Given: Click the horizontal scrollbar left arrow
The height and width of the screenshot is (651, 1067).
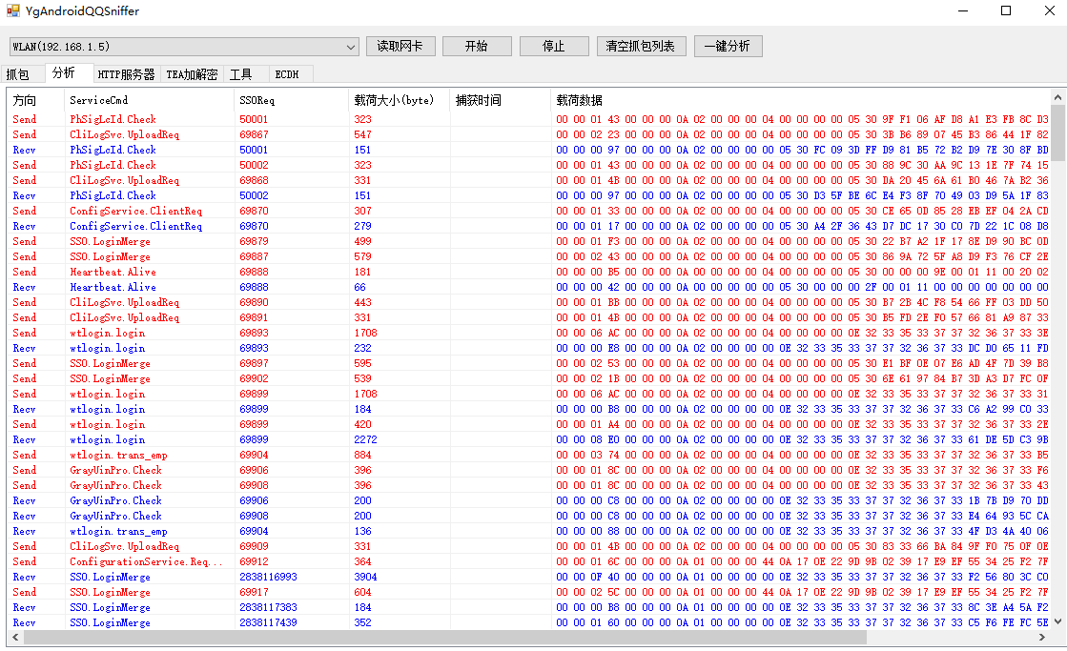Looking at the screenshot, I should coord(14,638).
